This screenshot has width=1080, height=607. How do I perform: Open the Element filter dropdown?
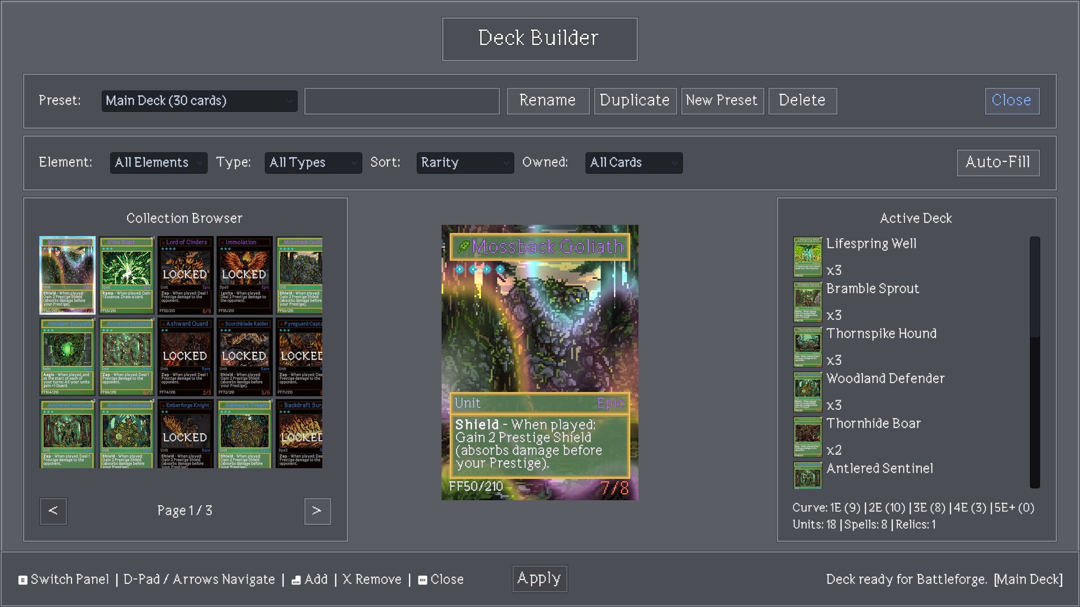[x=159, y=163]
